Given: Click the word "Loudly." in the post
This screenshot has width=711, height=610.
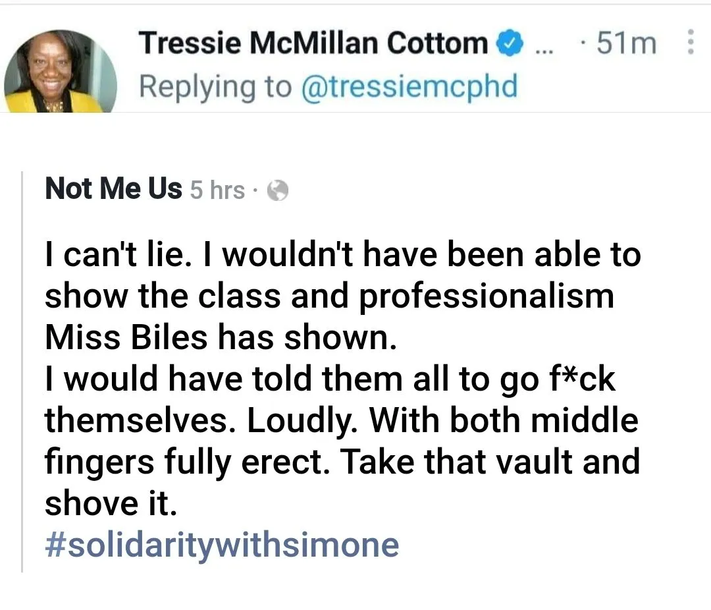Looking at the screenshot, I should click(x=304, y=421).
